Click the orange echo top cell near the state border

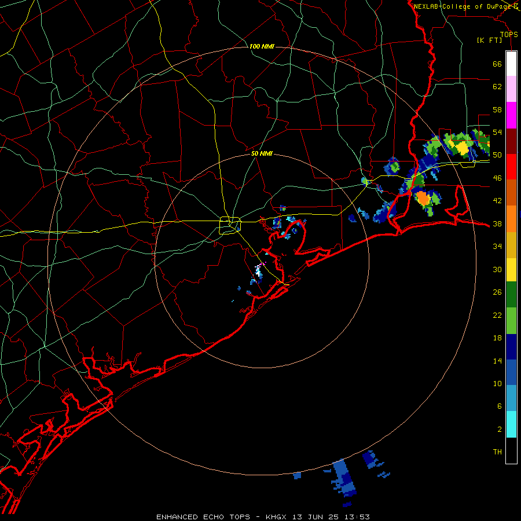[423, 198]
